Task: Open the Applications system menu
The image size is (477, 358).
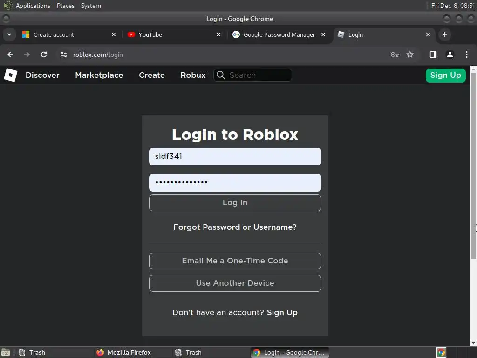Action: coord(33,6)
